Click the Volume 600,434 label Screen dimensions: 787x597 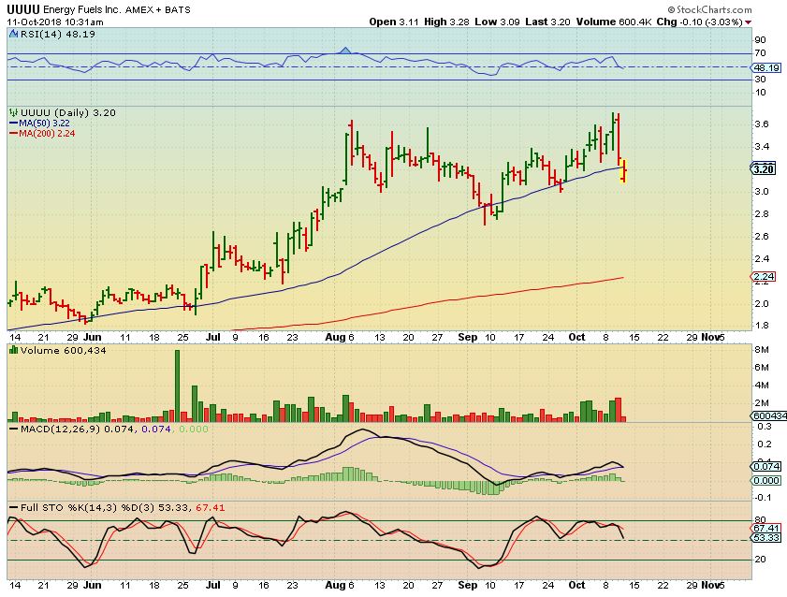[x=63, y=350]
